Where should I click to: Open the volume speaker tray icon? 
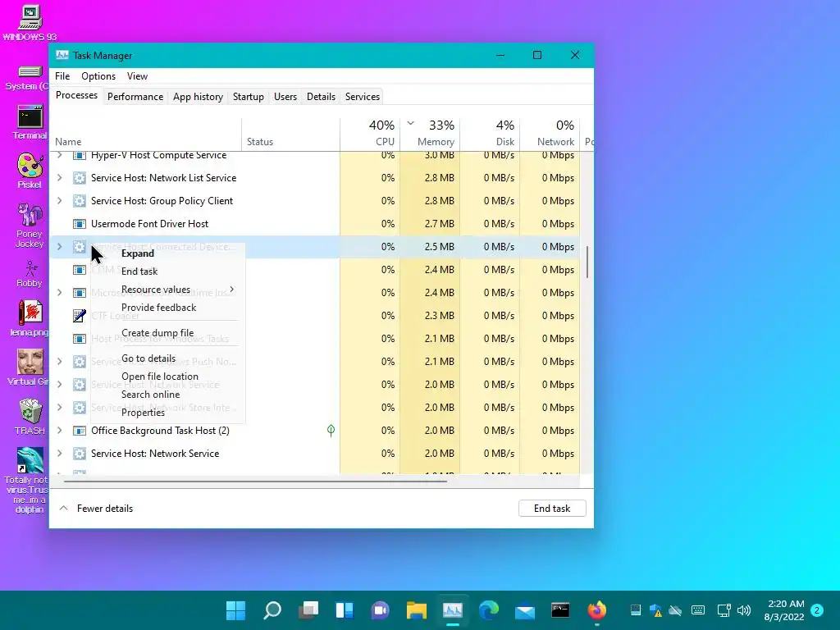pyautogui.click(x=743, y=610)
